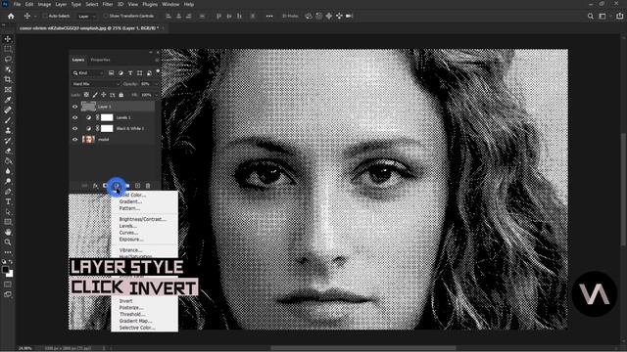The width and height of the screenshot is (627, 352).
Task: Toggle lock image pixels brush icon
Action: pos(95,95)
